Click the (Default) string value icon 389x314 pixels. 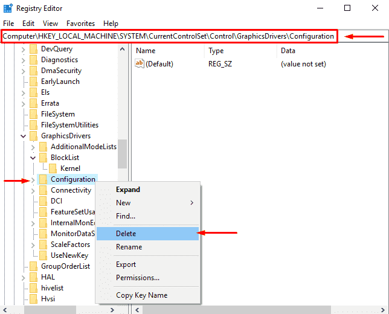click(140, 63)
